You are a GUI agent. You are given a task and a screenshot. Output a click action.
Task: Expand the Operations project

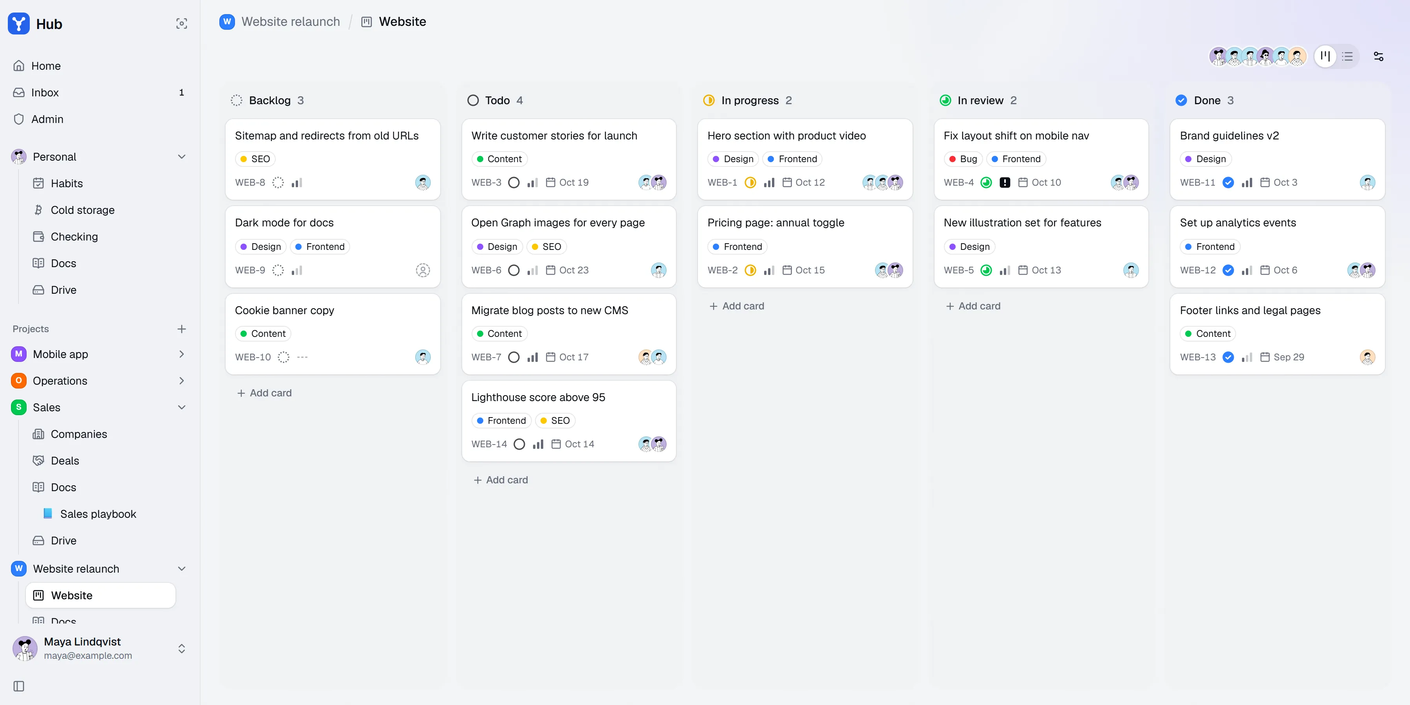pyautogui.click(x=182, y=381)
